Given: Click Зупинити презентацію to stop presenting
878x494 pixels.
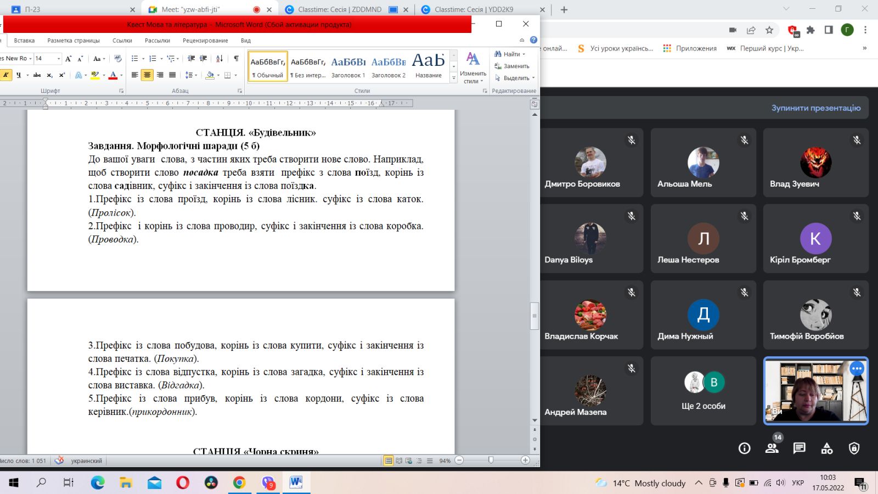Looking at the screenshot, I should point(815,108).
